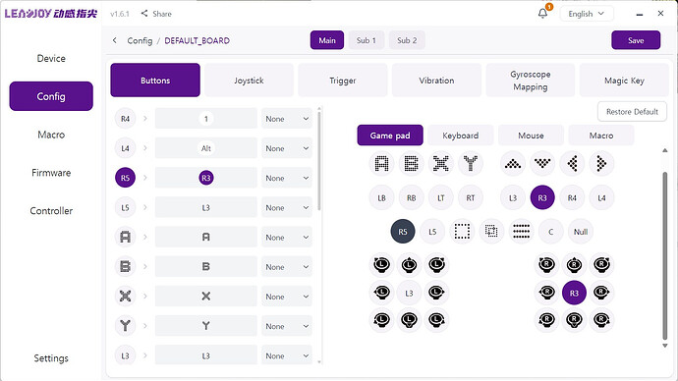This screenshot has height=381, width=678.
Task: Pick the B button in the Game pad palette
Action: pos(411,164)
